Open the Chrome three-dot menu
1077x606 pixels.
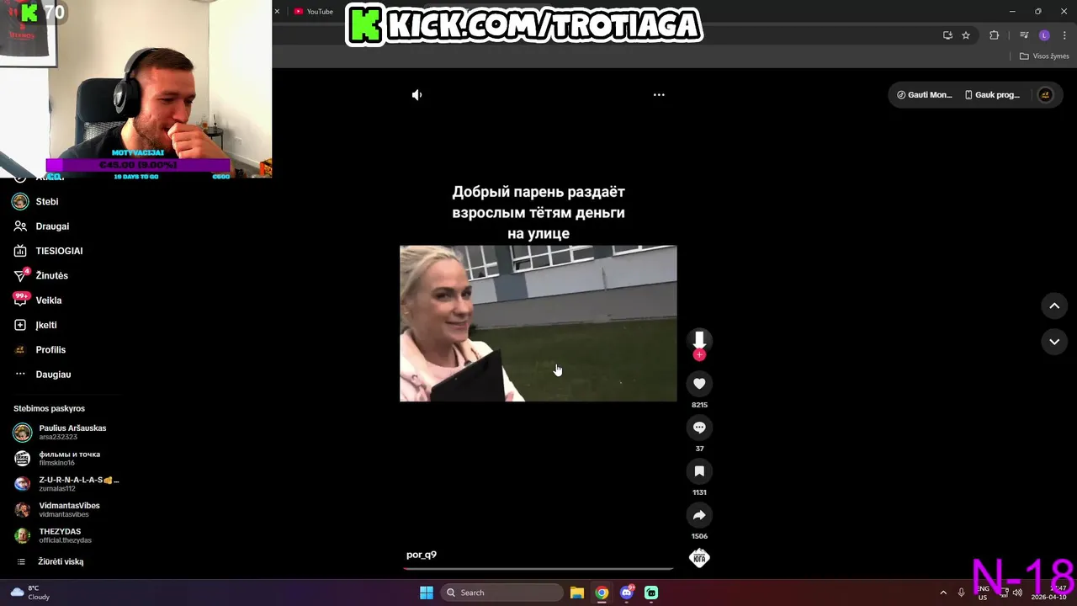click(1063, 35)
